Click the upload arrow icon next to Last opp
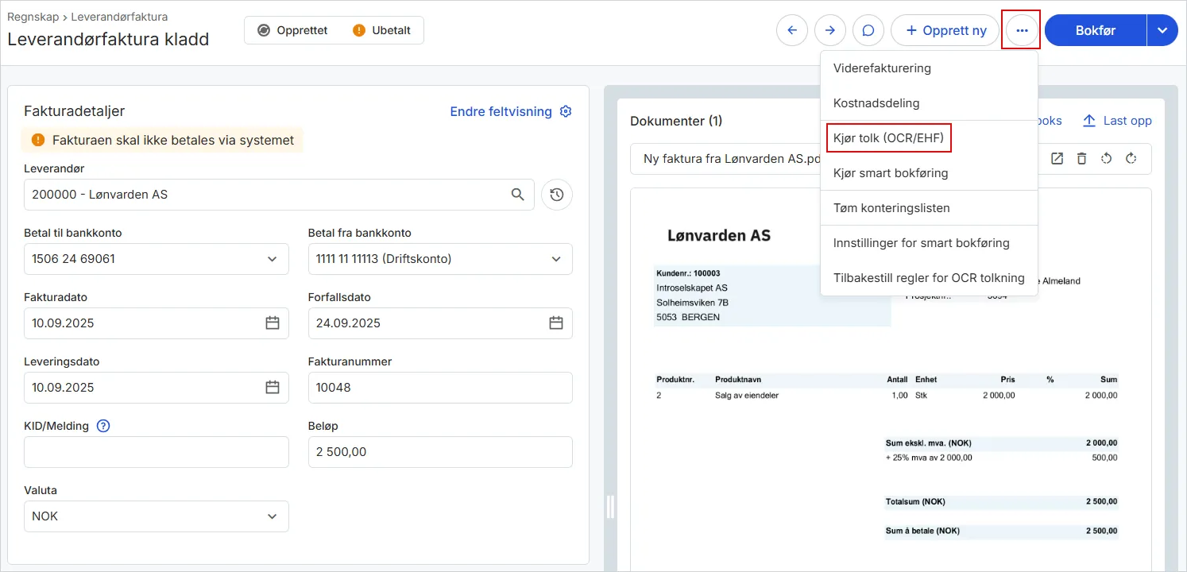This screenshot has width=1187, height=572. point(1089,121)
